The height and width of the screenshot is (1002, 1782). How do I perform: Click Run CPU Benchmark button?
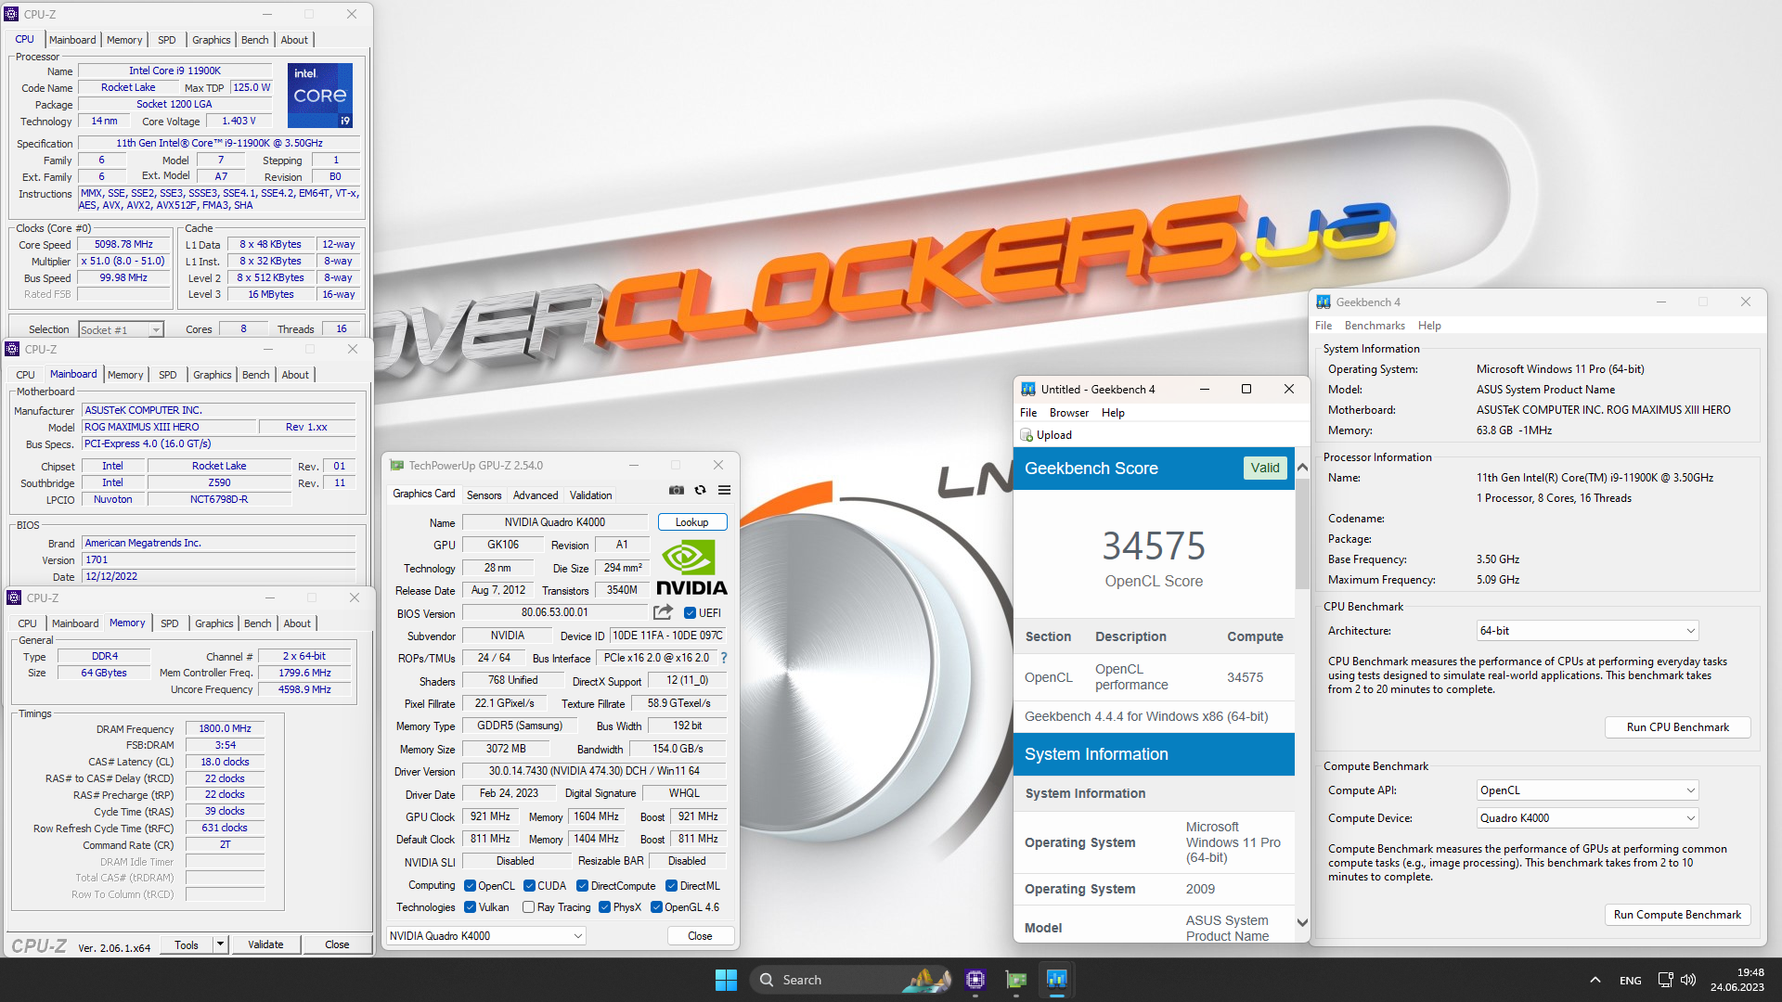pos(1677,727)
